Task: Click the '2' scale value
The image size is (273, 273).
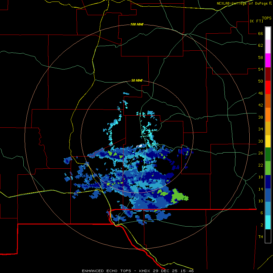Action: [x=262, y=225]
